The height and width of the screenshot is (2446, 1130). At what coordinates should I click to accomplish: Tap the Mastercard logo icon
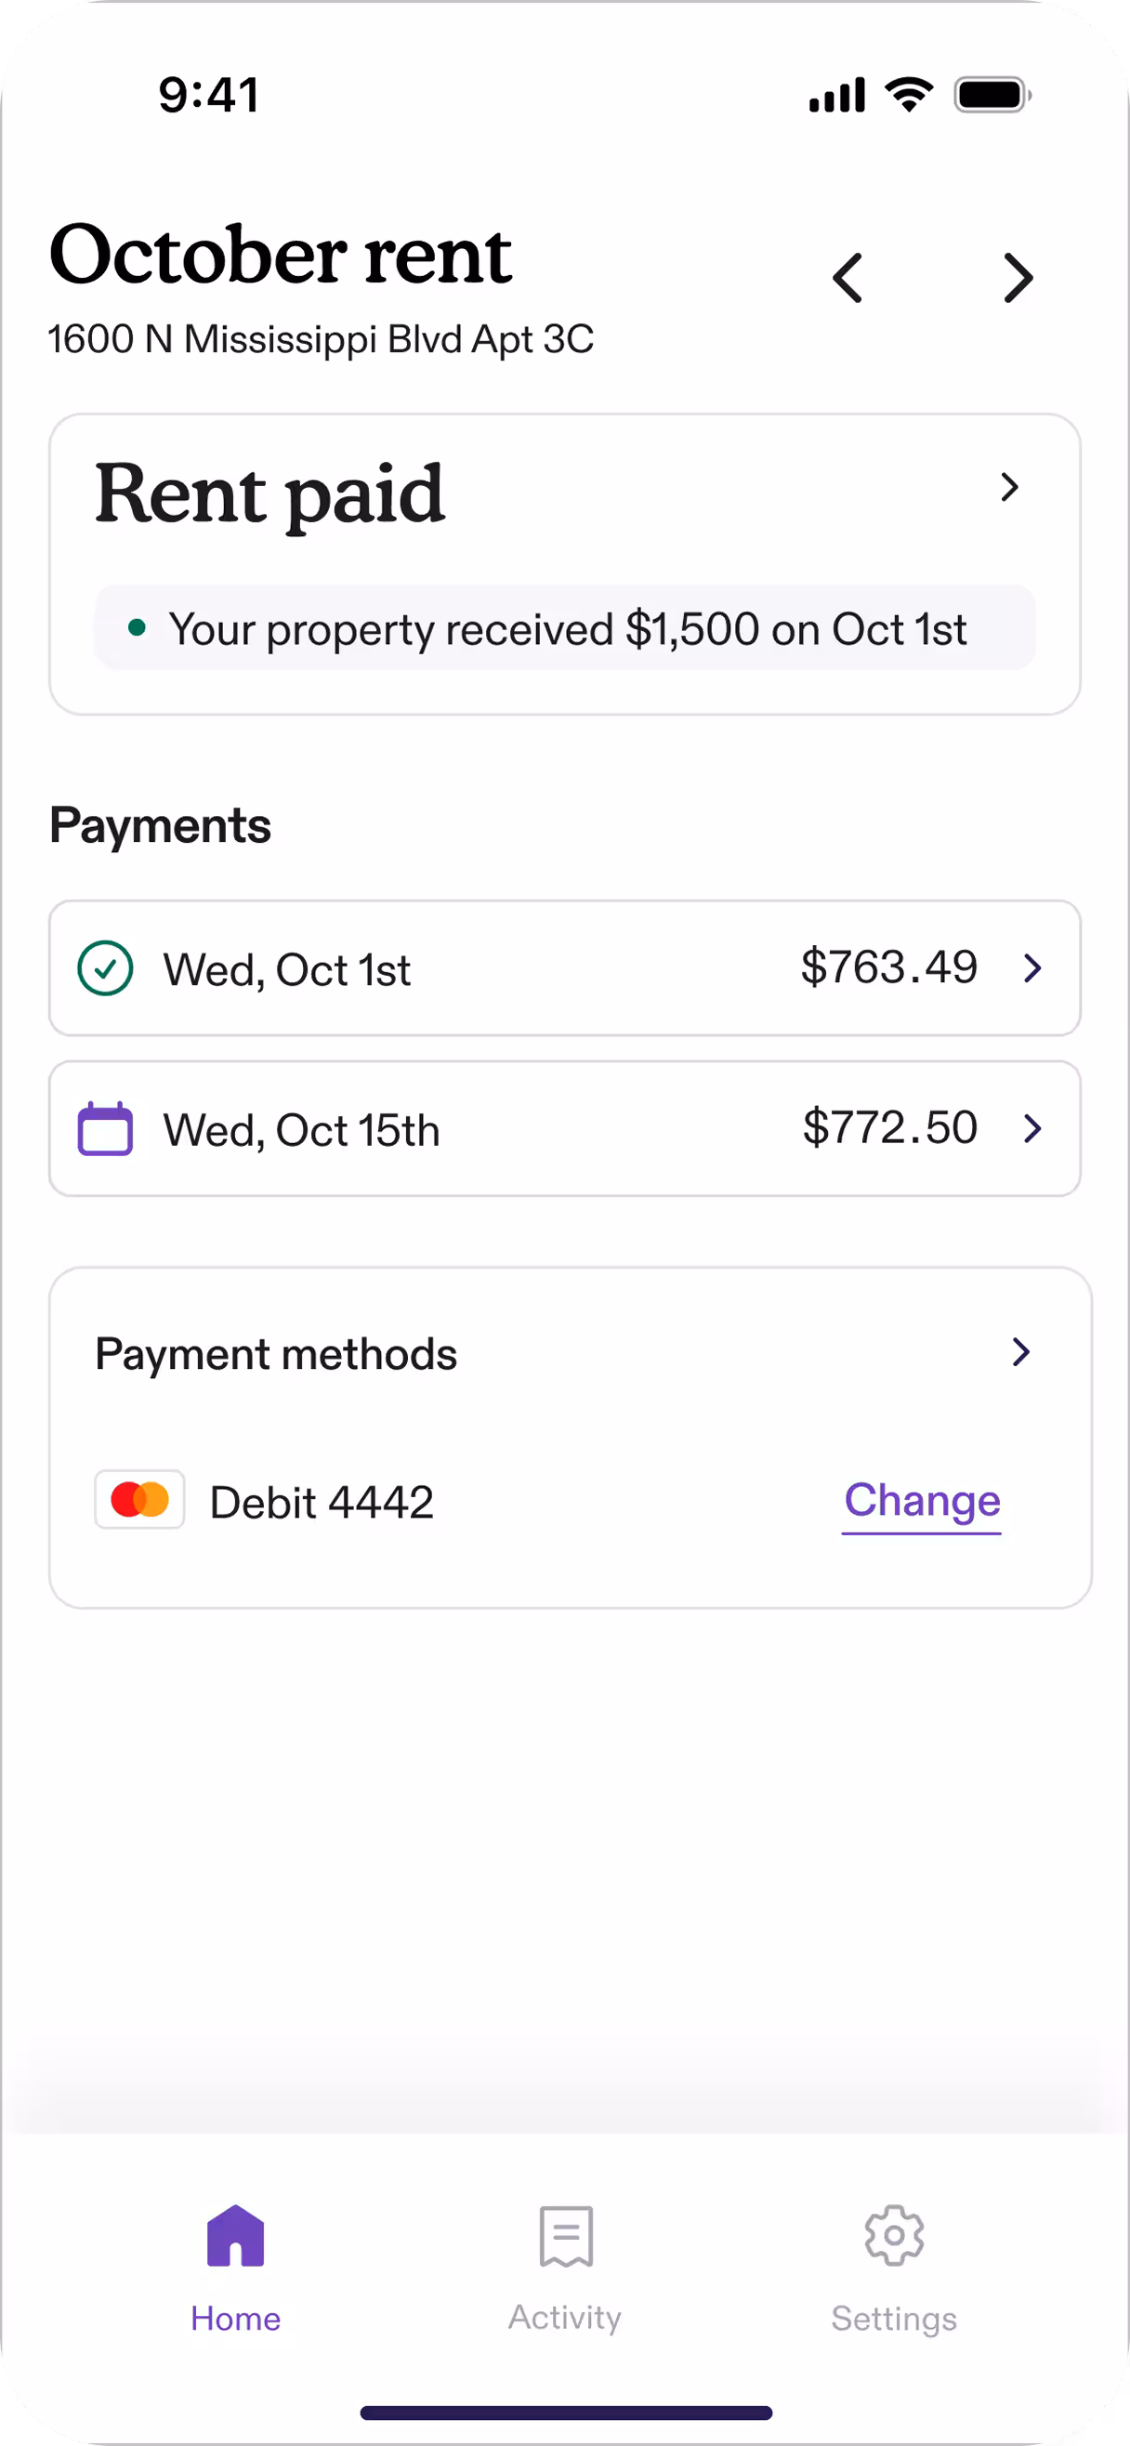tap(139, 1500)
